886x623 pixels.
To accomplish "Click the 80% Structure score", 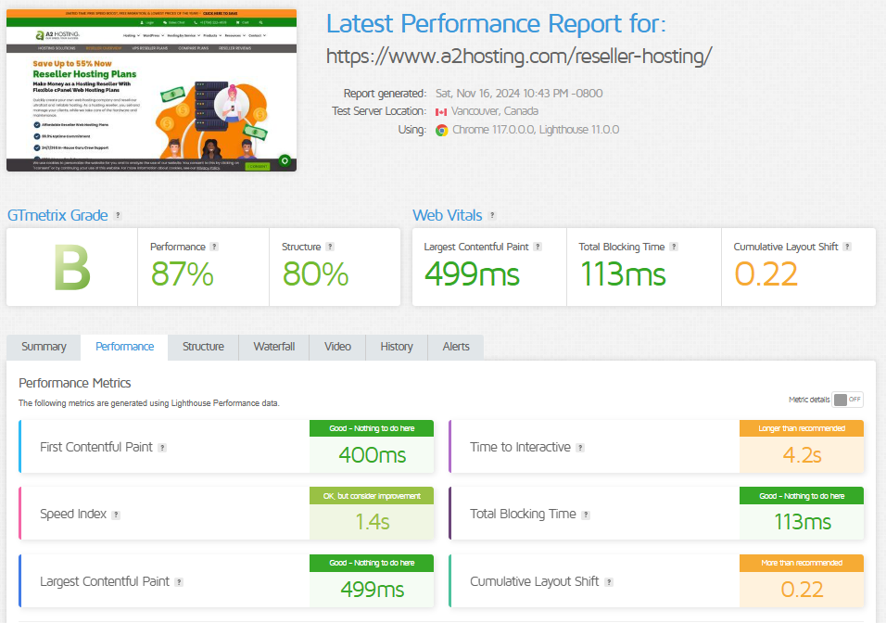I will 315,274.
